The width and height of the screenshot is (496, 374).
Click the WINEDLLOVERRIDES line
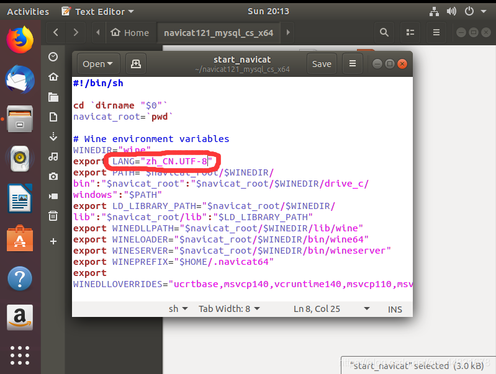[243, 284]
